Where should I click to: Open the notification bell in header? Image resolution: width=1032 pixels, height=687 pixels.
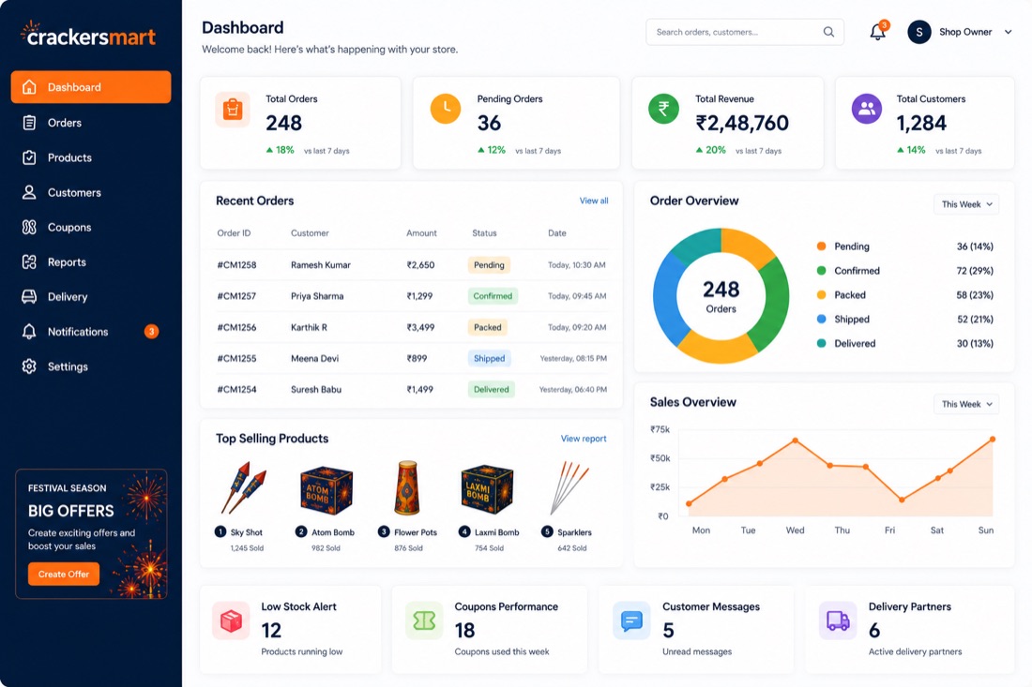pyautogui.click(x=877, y=32)
